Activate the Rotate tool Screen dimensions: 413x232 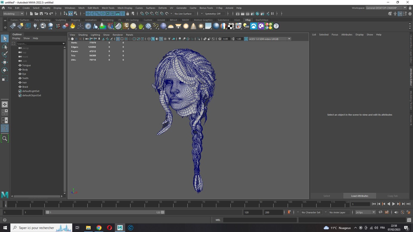coord(5,70)
